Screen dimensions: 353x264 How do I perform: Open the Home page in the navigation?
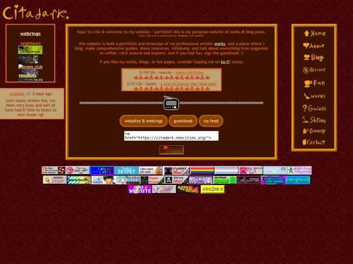[x=314, y=33]
